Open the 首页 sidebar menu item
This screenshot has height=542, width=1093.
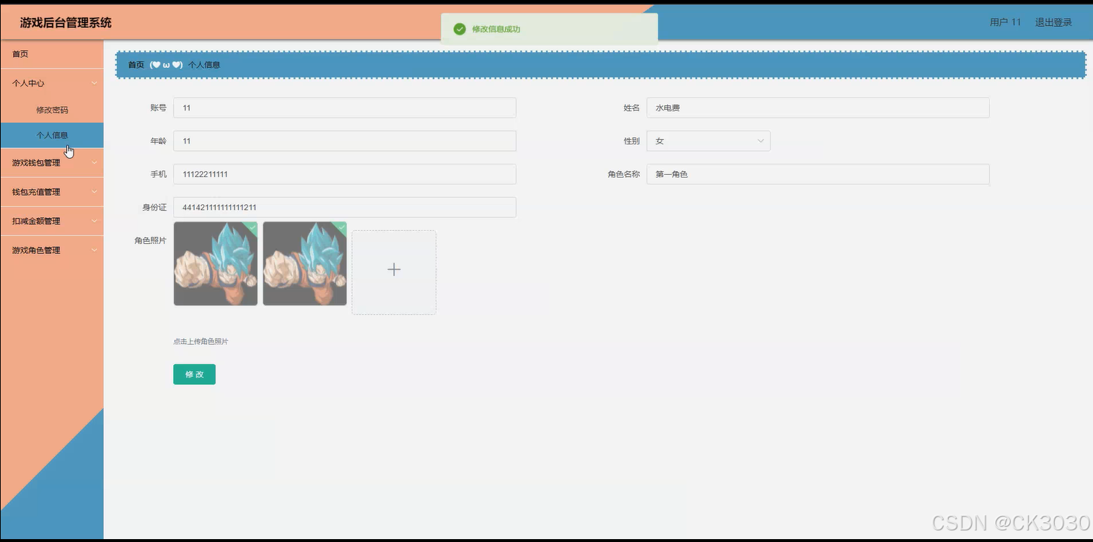click(52, 54)
